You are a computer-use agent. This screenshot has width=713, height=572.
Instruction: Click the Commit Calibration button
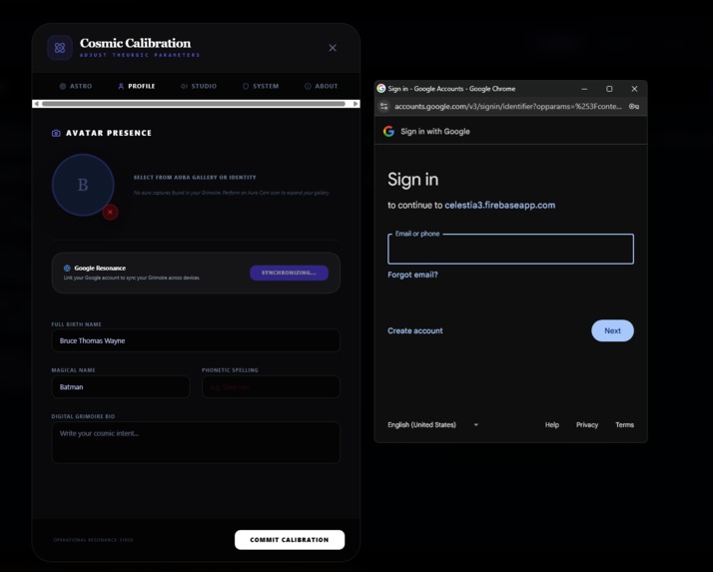click(x=290, y=540)
